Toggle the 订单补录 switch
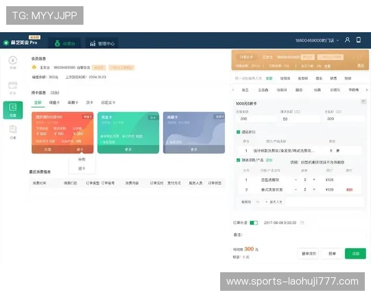 (x=254, y=223)
